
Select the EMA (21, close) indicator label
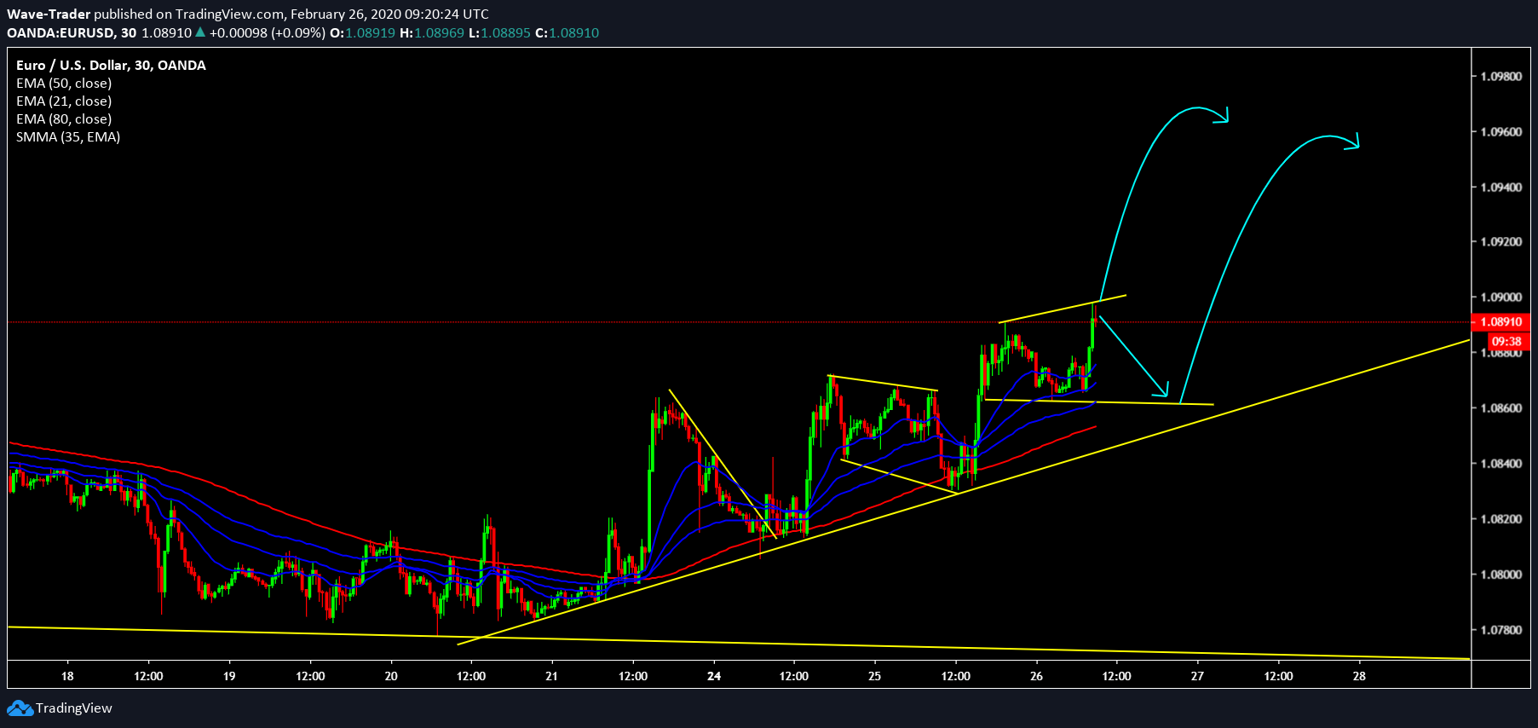(64, 101)
